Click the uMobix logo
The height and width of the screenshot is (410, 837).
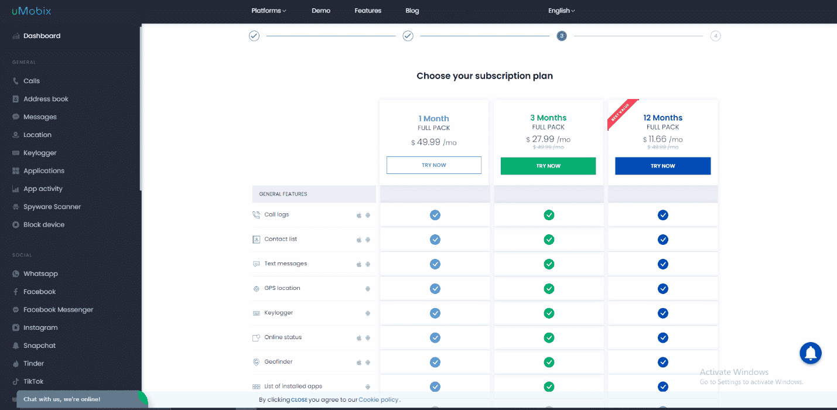click(31, 11)
